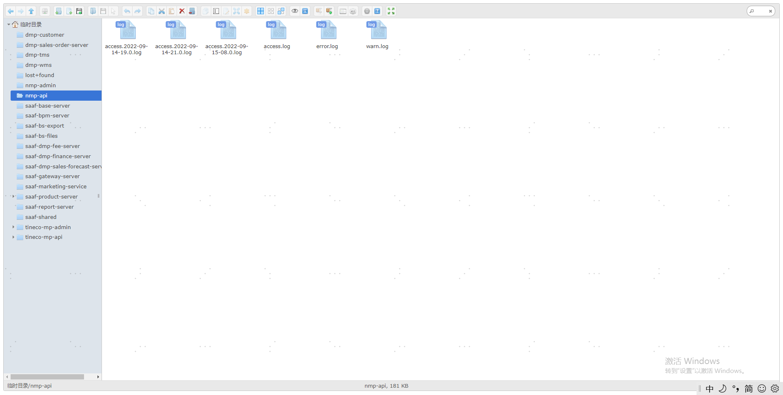Invert selection using the mixed grid icon
Screen dimensions: 783x395
tap(281, 11)
